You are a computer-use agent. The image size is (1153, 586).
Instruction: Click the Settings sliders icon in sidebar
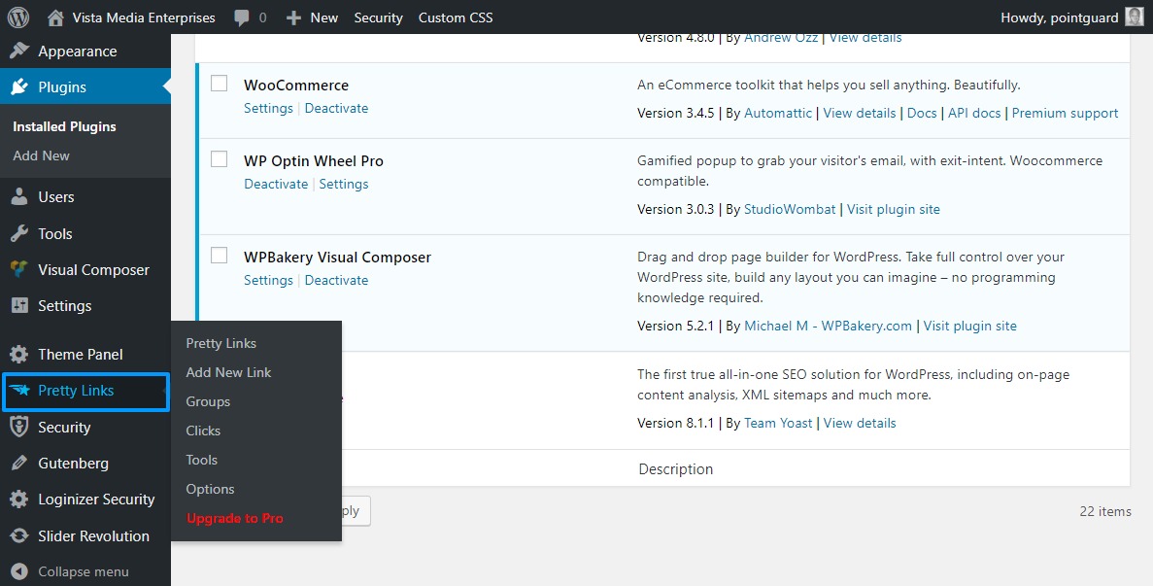[19, 306]
